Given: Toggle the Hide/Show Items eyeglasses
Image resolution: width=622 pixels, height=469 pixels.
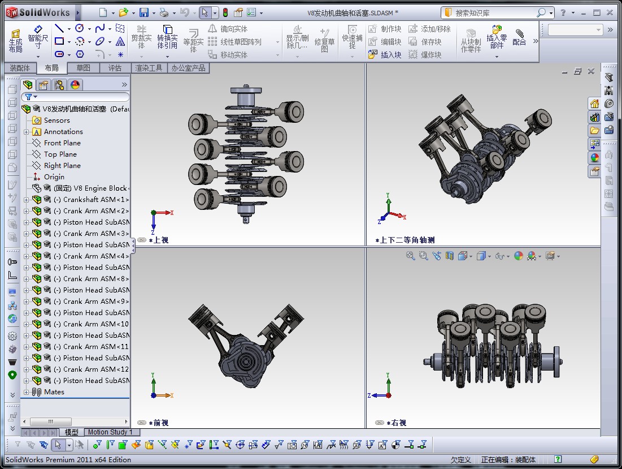Looking at the screenshot, I should coord(499,255).
